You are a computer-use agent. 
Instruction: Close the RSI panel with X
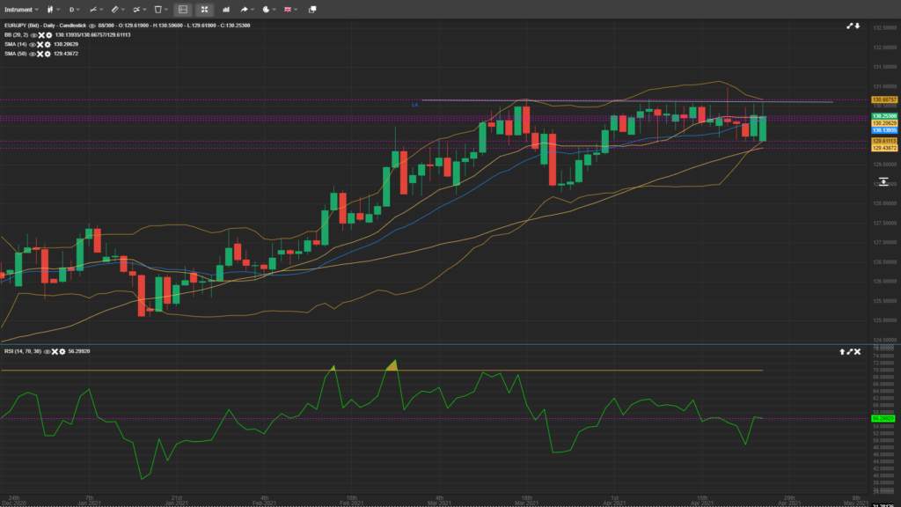[x=857, y=352]
